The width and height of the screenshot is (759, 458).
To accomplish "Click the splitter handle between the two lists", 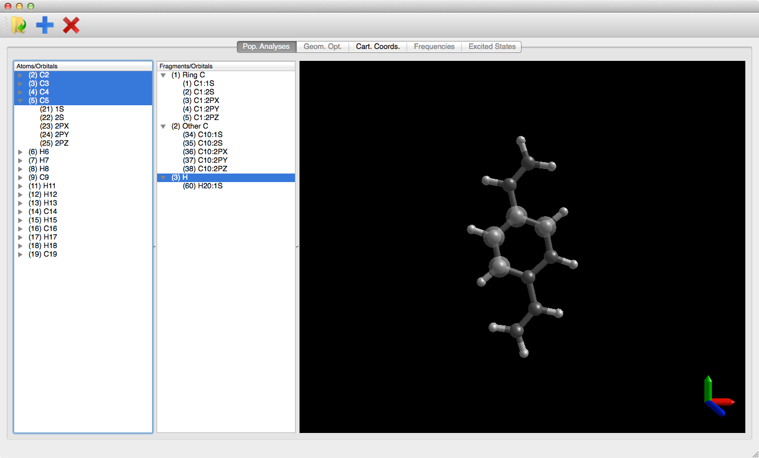I will (x=155, y=246).
